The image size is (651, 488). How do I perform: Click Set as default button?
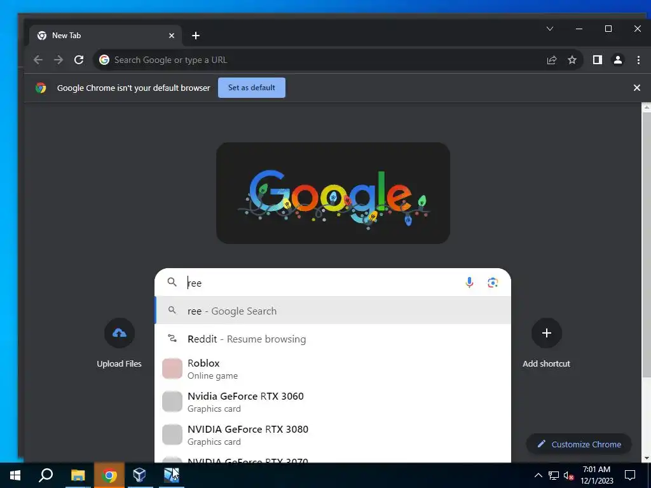[x=252, y=88]
